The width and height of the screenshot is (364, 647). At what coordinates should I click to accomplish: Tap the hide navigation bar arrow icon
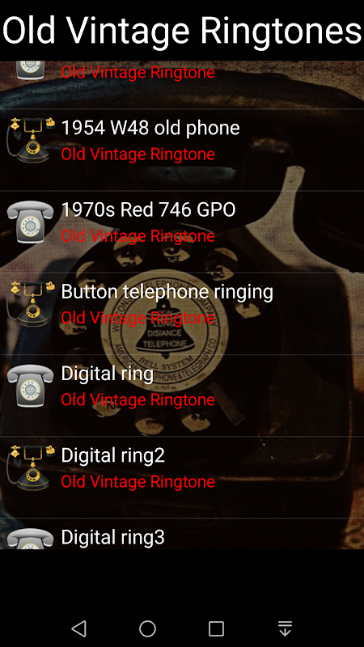click(286, 628)
